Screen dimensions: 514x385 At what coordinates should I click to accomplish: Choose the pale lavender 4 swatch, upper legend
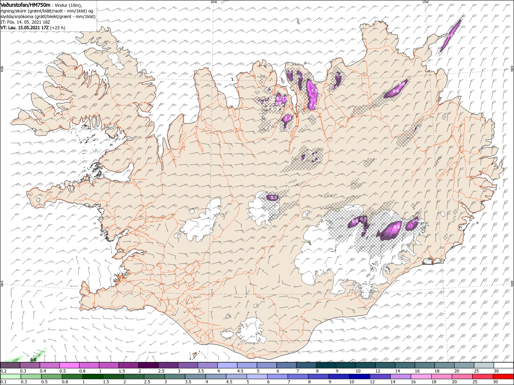(x=227, y=365)
